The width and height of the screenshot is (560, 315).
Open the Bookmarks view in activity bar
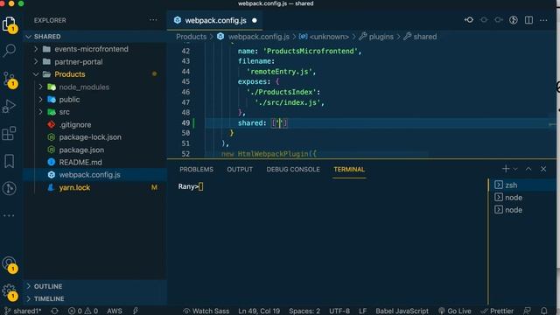point(10,161)
